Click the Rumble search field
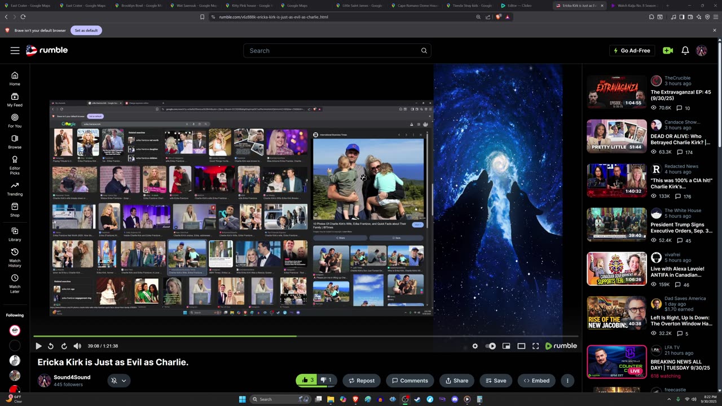The image size is (722, 406). [333, 51]
